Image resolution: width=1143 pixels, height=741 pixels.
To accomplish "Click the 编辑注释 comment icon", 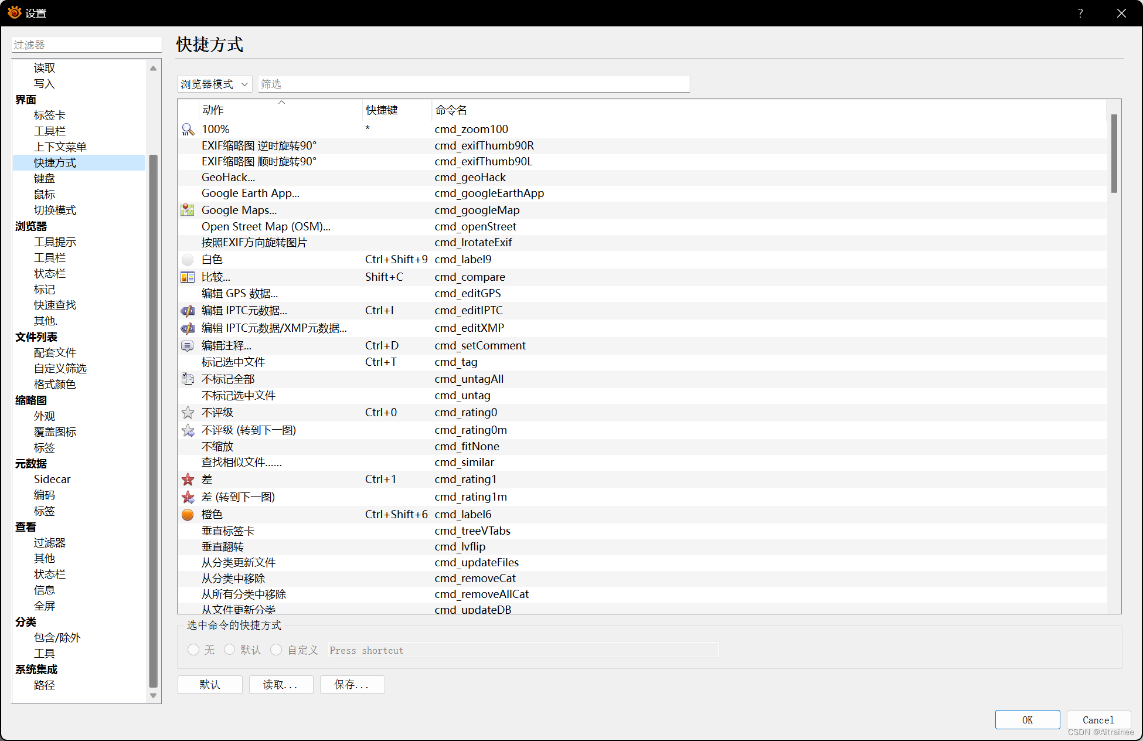I will pos(188,346).
